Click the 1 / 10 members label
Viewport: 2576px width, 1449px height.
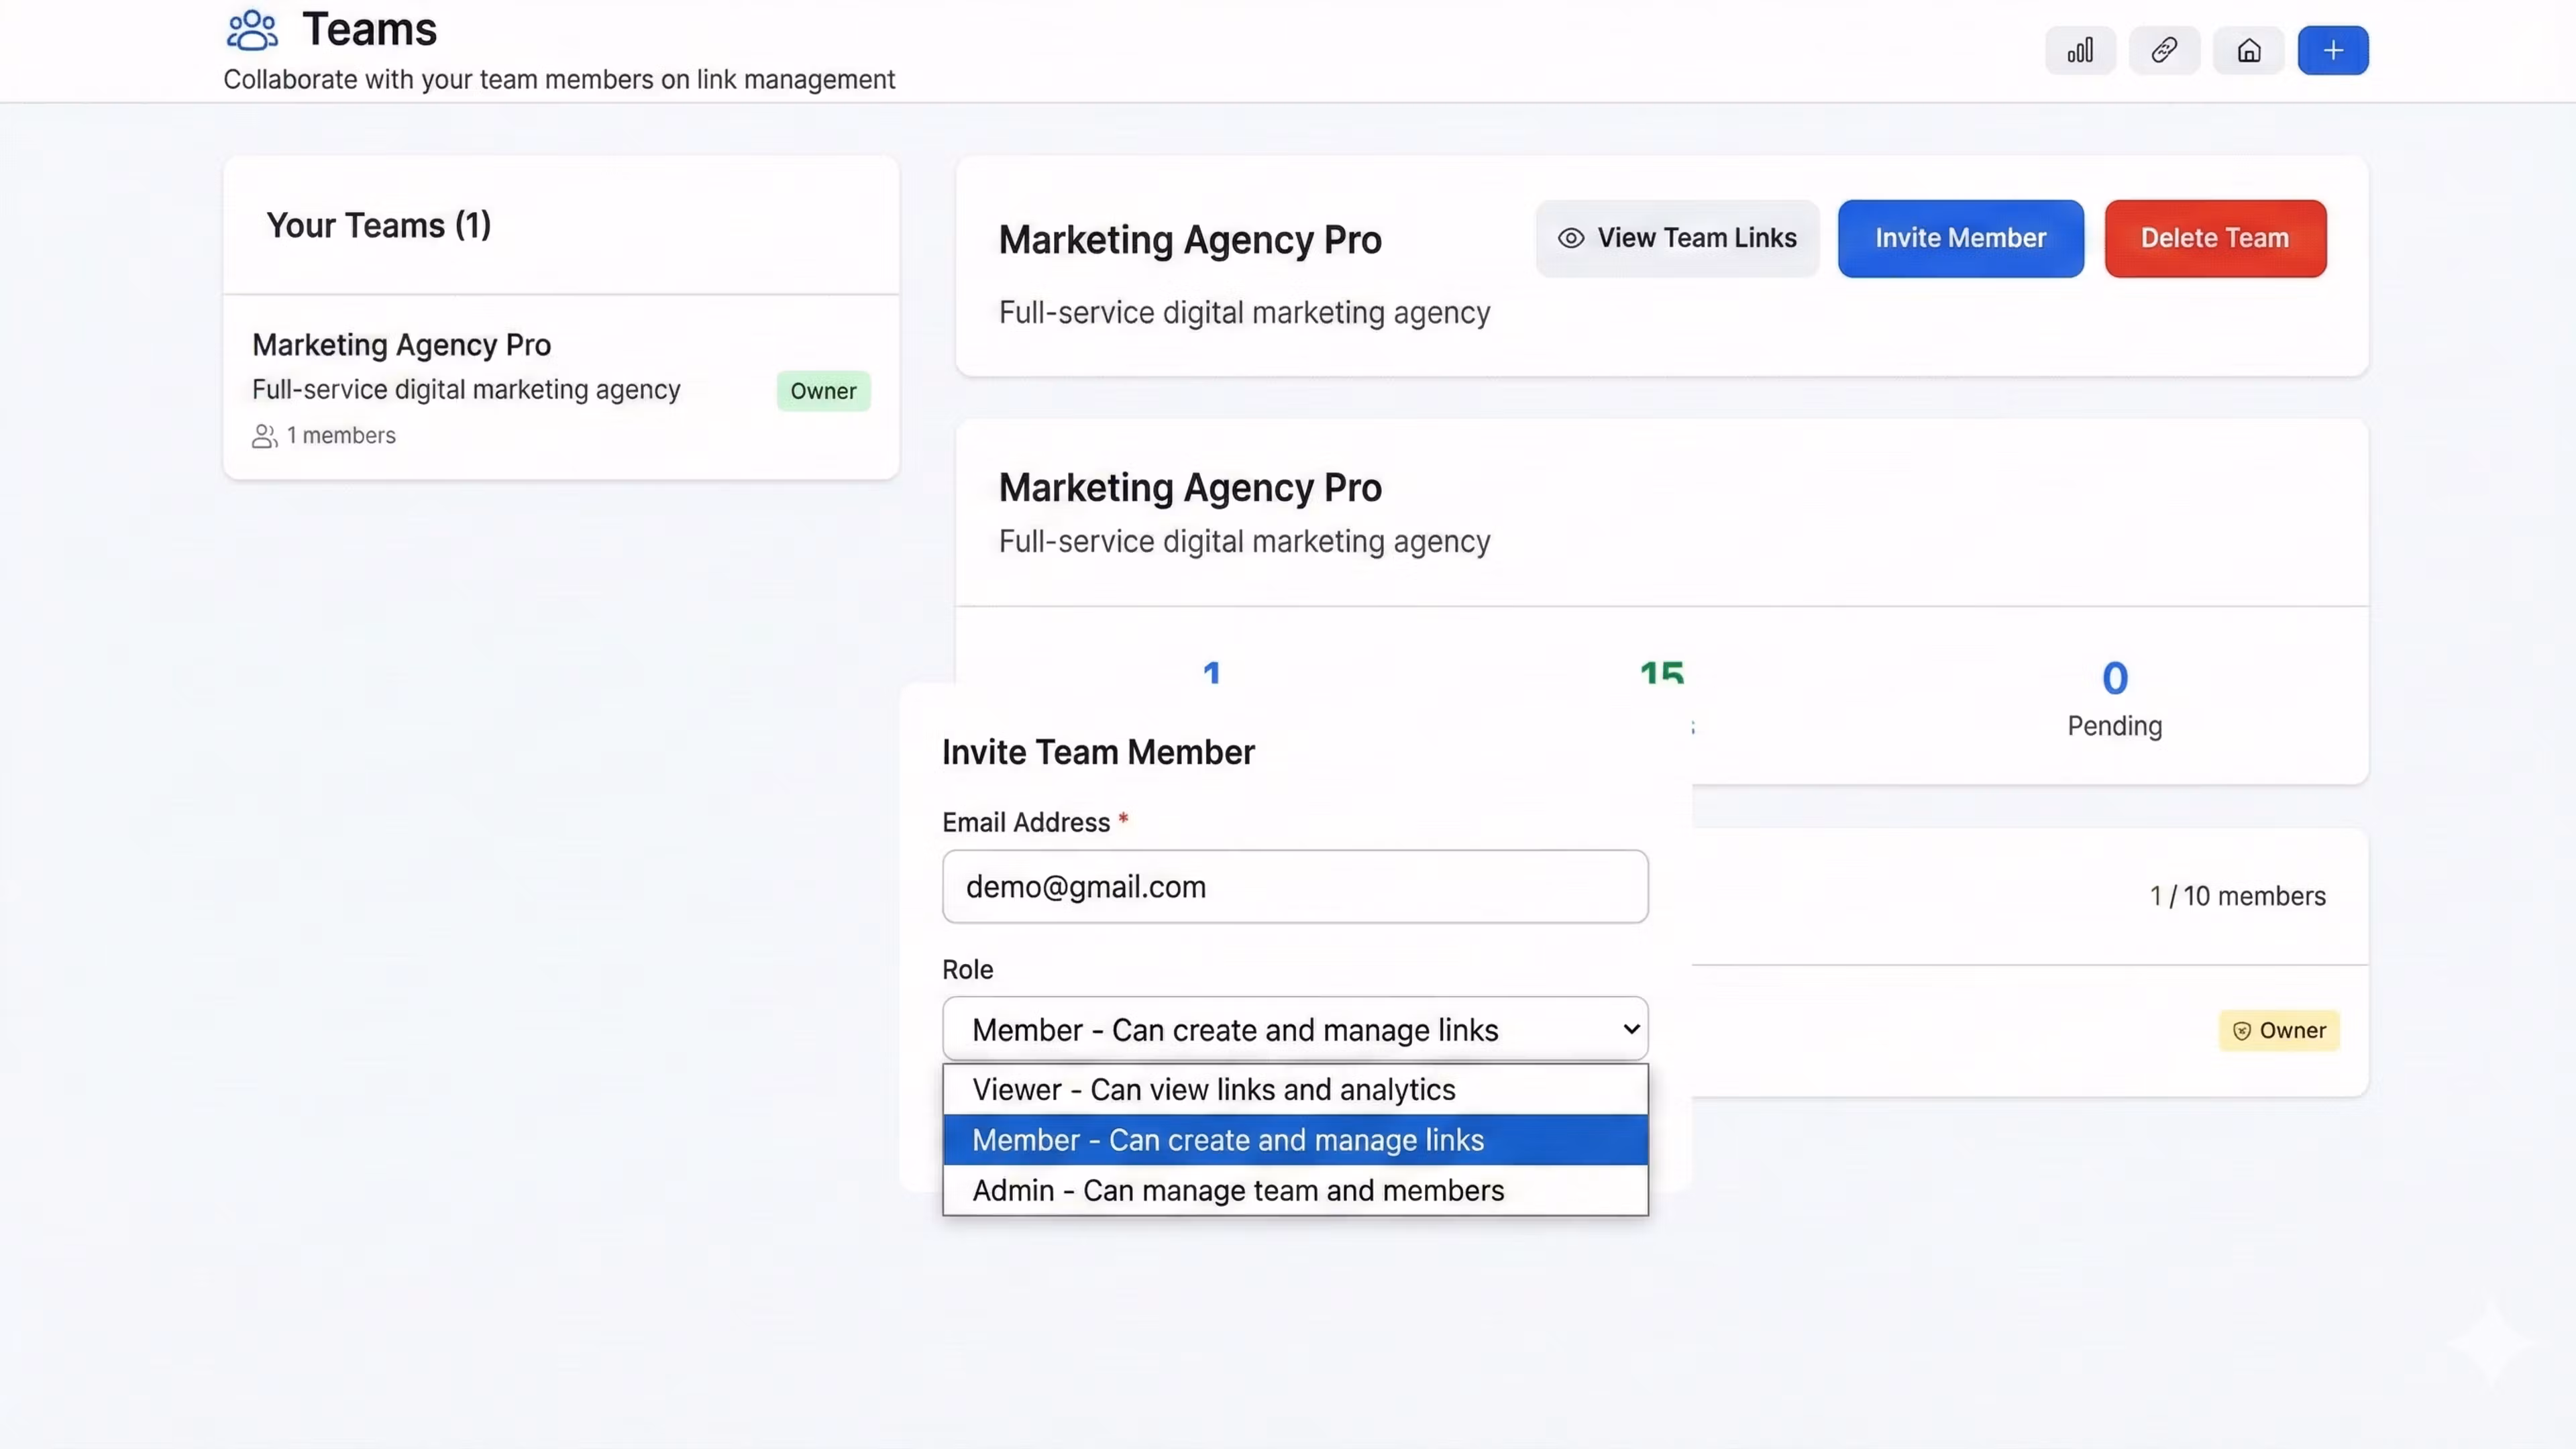2237,896
